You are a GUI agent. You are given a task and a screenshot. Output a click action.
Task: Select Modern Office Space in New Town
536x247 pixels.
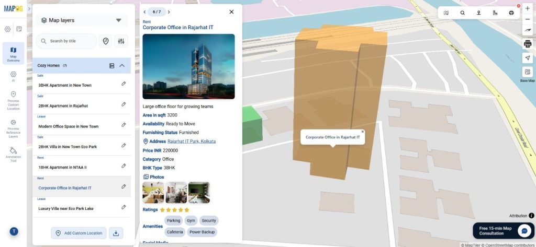(69, 126)
